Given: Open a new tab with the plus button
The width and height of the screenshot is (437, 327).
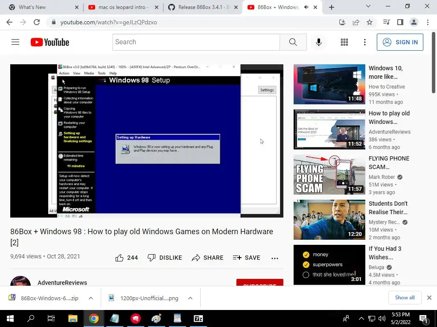Looking at the screenshot, I should 331,8.
